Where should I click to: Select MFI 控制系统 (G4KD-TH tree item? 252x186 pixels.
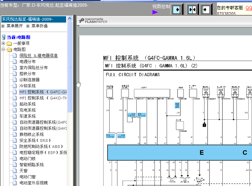click(x=43, y=98)
